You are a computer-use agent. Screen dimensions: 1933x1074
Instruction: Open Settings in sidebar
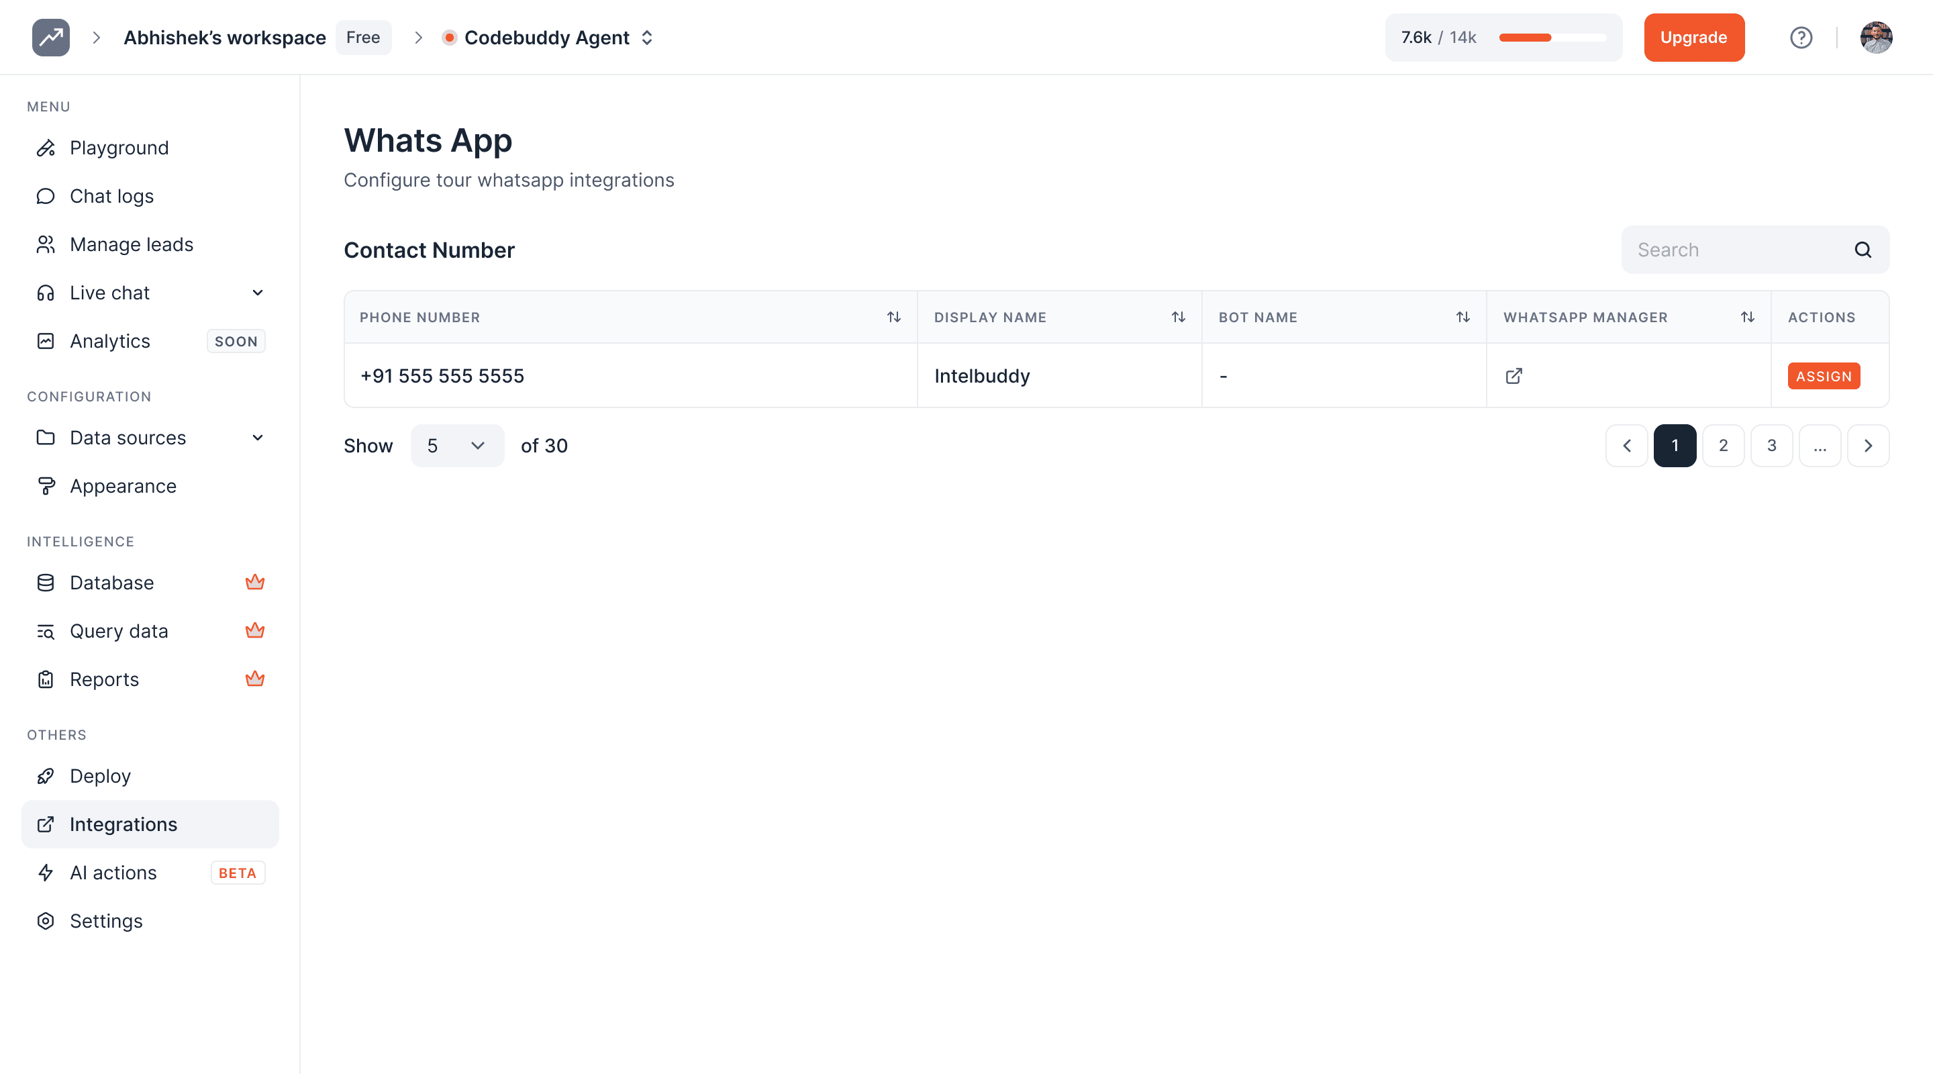(106, 921)
